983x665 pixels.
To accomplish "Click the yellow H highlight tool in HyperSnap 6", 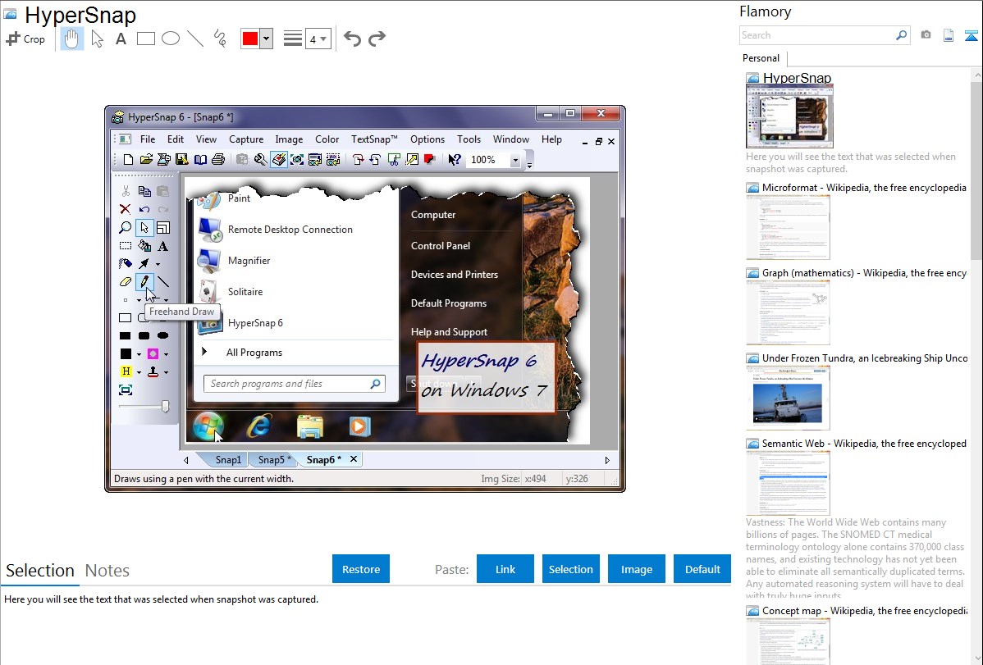I will point(126,371).
